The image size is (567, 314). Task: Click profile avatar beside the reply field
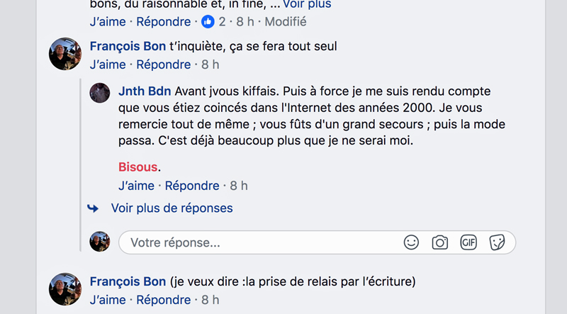click(x=100, y=242)
